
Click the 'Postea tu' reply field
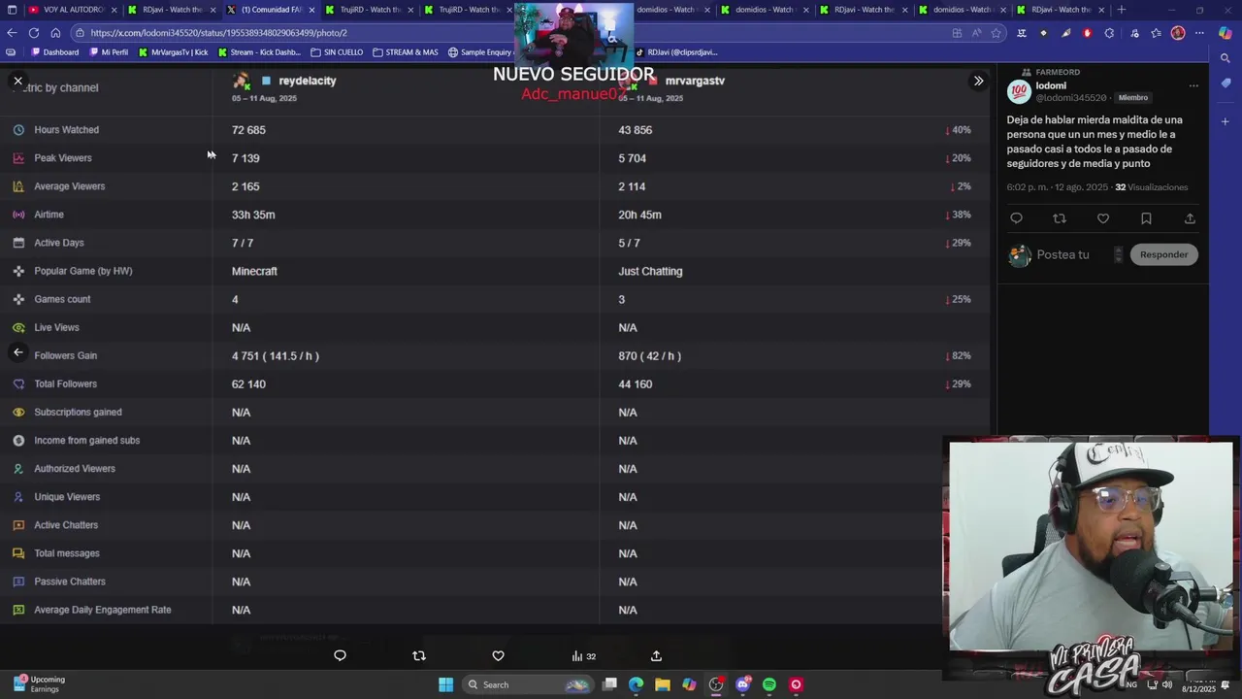coord(1062,254)
